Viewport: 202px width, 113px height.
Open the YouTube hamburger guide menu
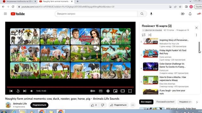(5, 14)
